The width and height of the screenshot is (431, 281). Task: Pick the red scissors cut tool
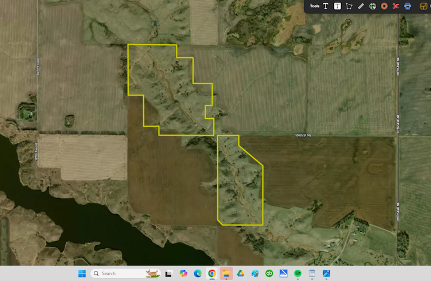point(396,6)
